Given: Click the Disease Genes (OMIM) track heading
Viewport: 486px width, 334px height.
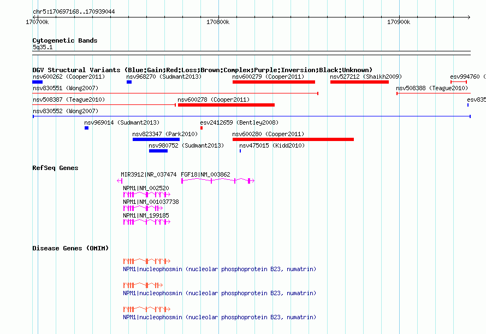Looking at the screenshot, I should (x=70, y=248).
